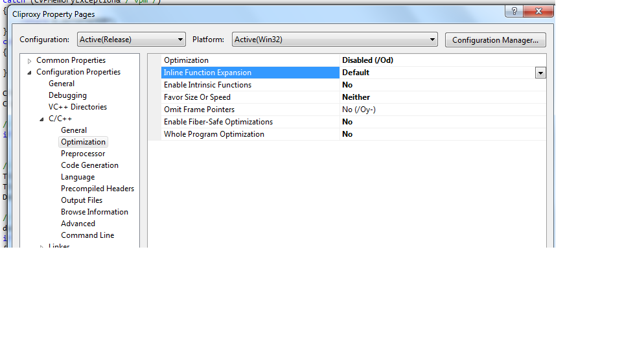Select General under Configuration Properties
622x350 pixels.
62,84
